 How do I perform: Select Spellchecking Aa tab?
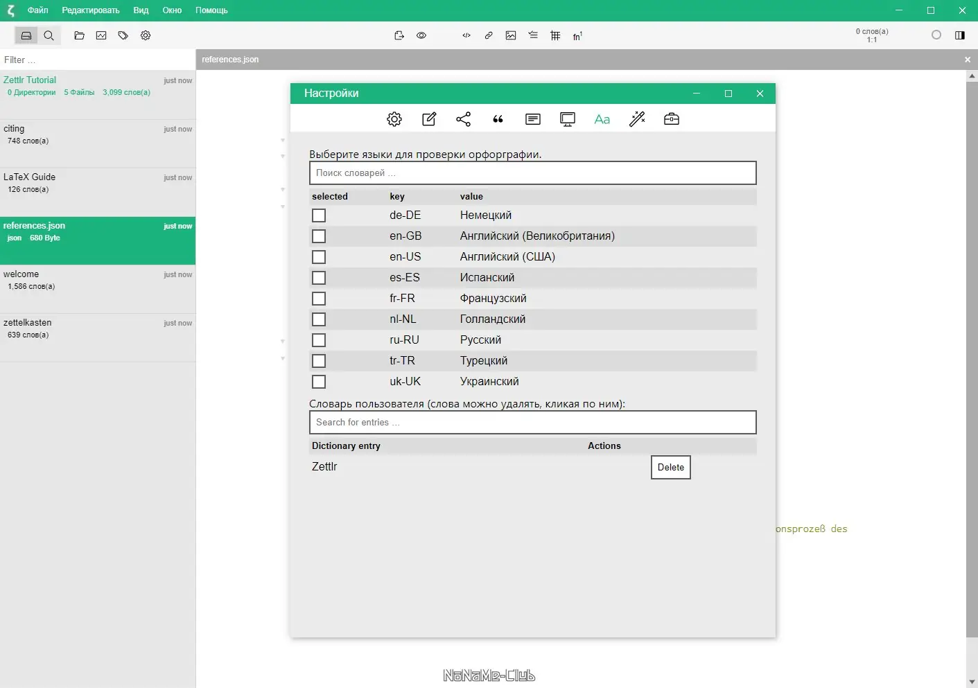[x=602, y=119]
